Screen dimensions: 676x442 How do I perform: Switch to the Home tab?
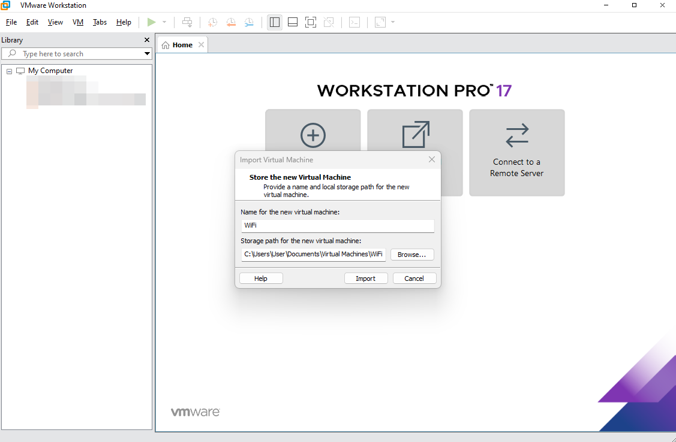click(x=182, y=45)
